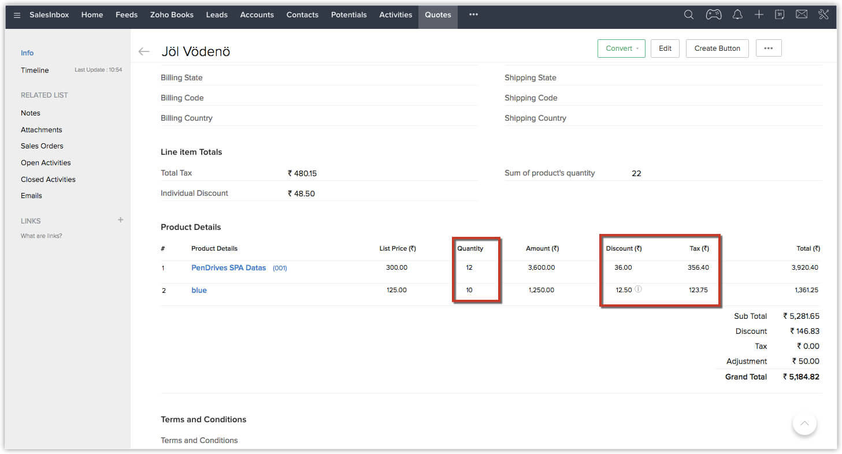Switch to the Potentials tab

point(348,15)
